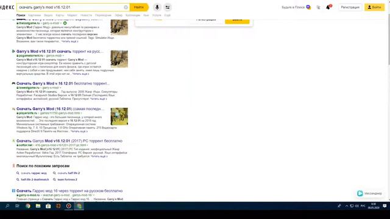Clear the search field with the X icon
The image size is (390, 219).
[126, 7]
